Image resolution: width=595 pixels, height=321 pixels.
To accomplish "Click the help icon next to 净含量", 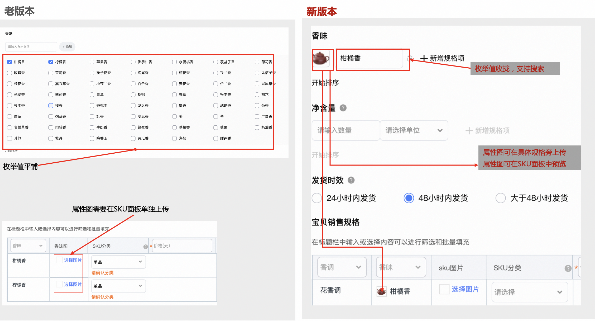I will tap(343, 108).
